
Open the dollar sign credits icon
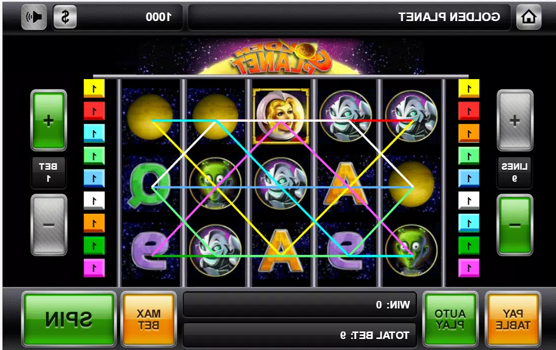point(65,17)
